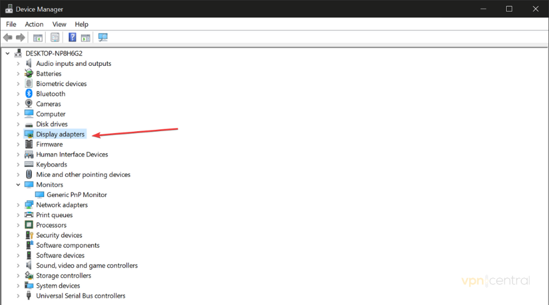
Task: Click the Help toolbar icon
Action: pyautogui.click(x=72, y=38)
